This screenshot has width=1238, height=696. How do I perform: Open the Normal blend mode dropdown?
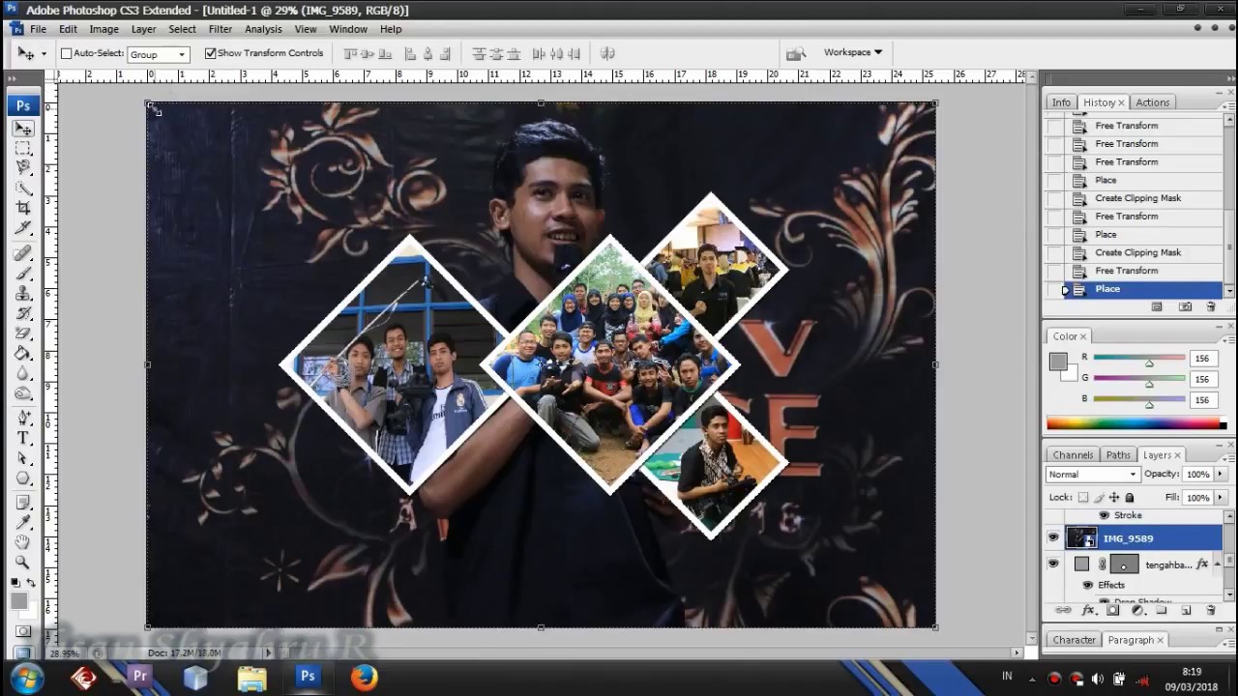point(1092,474)
